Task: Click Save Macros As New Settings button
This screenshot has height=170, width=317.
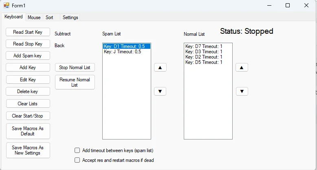Action: (x=28, y=150)
